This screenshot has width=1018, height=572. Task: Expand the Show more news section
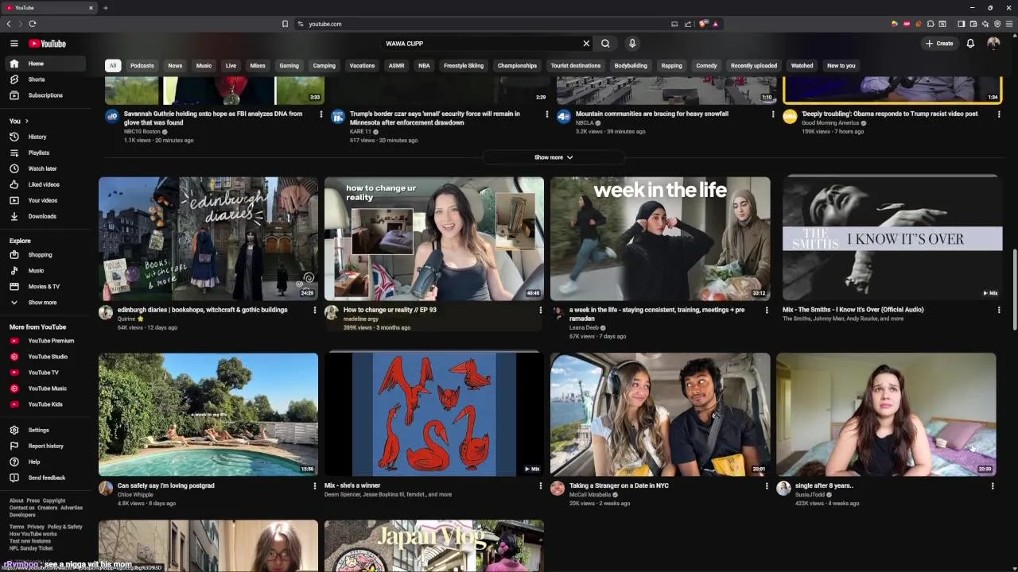point(554,157)
